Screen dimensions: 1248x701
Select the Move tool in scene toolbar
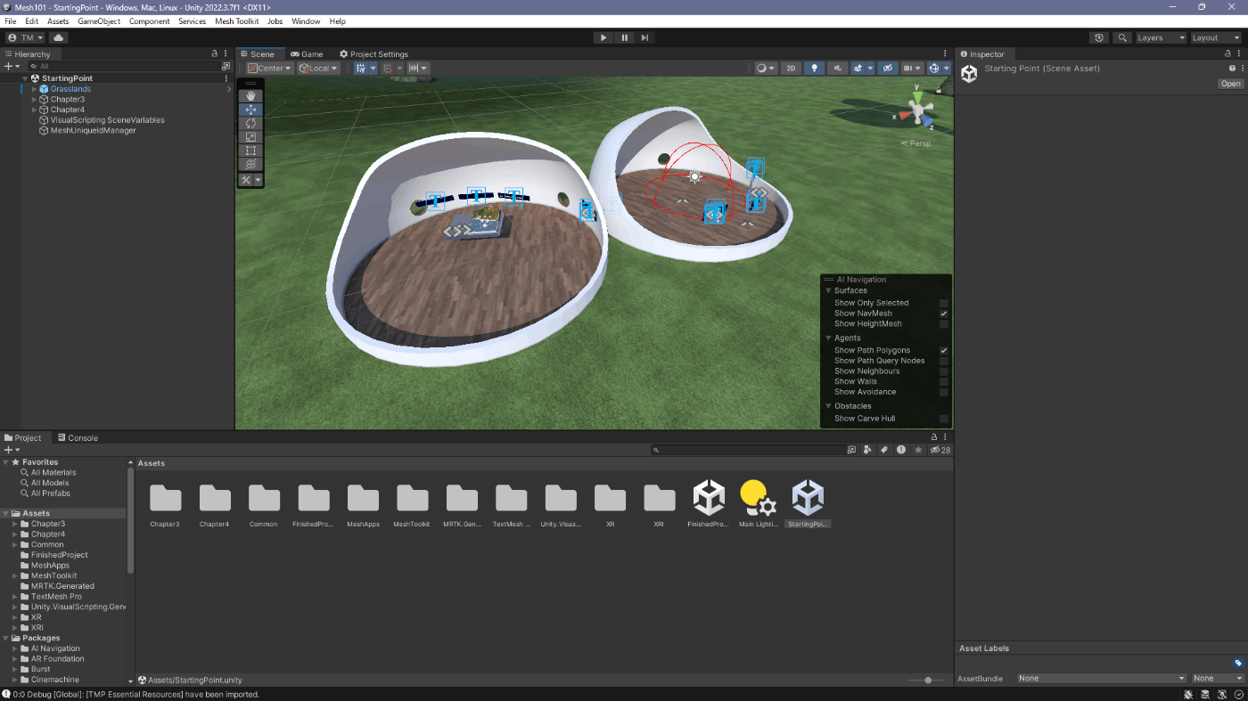[250, 110]
